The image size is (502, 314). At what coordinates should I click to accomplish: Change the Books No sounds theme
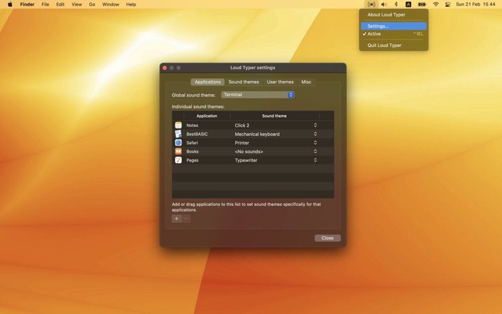click(x=275, y=151)
